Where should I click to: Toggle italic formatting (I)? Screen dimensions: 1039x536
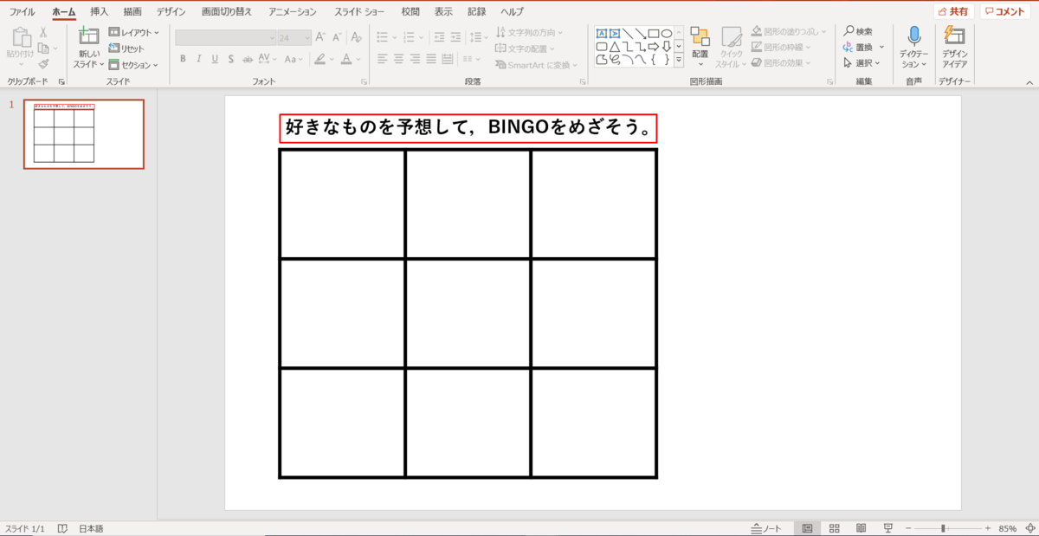pyautogui.click(x=198, y=59)
